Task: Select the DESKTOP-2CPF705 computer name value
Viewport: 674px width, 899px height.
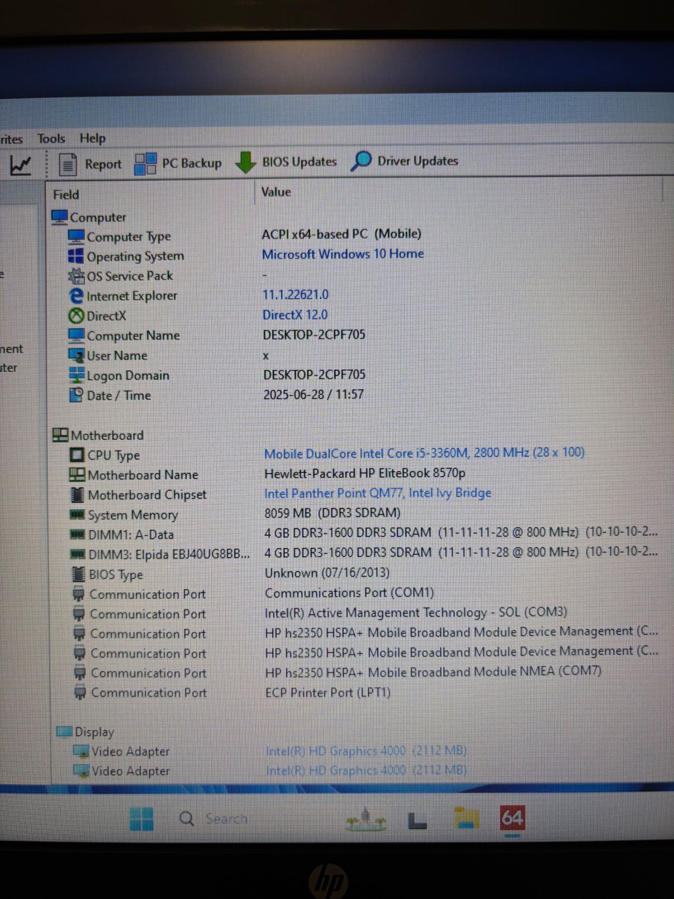Action: click(314, 334)
